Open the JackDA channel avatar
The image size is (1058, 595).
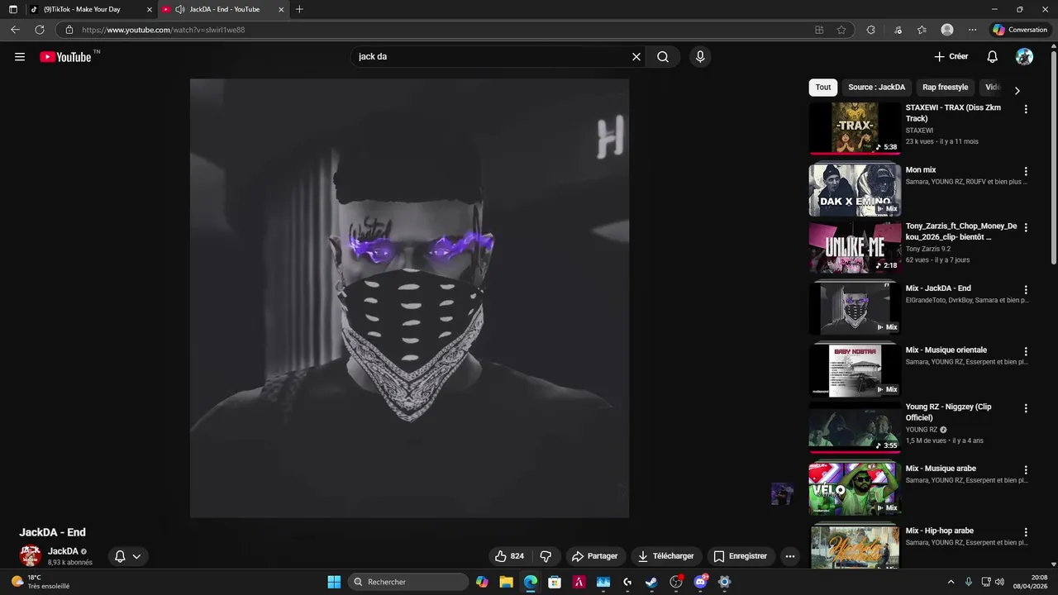pos(31,555)
